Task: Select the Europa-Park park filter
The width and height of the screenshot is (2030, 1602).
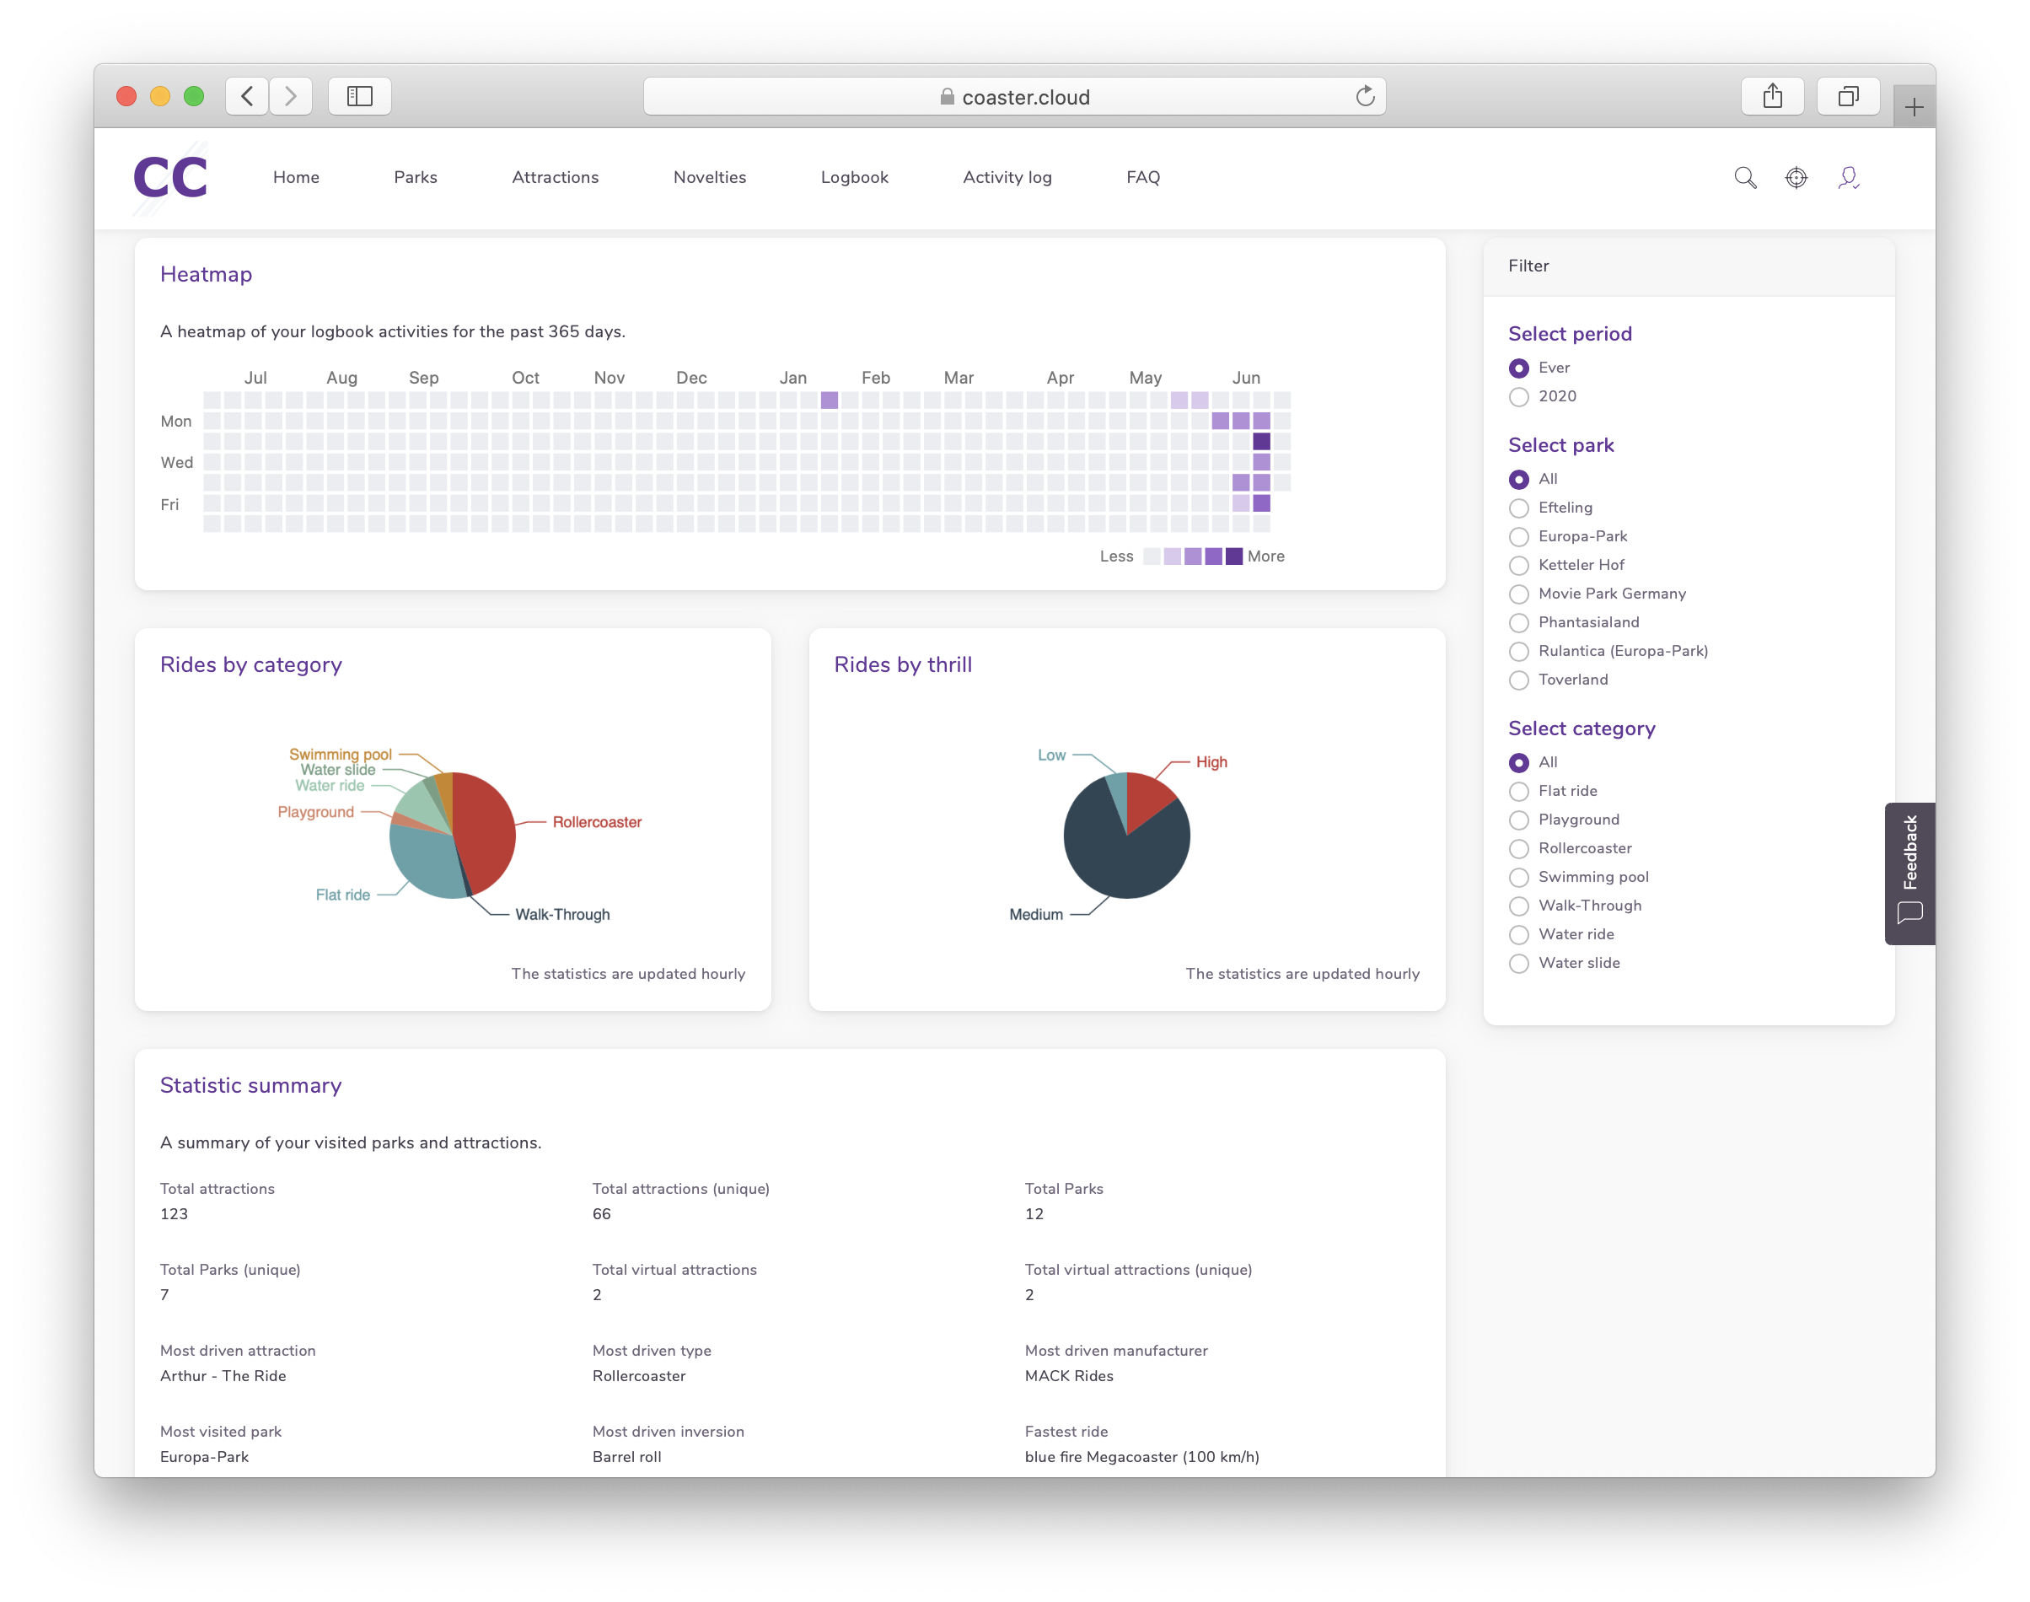Action: click(x=1518, y=536)
